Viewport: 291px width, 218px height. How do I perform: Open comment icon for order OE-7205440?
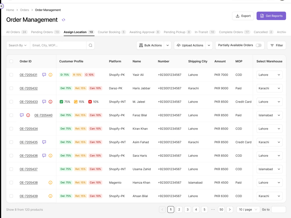[x=22, y=115]
